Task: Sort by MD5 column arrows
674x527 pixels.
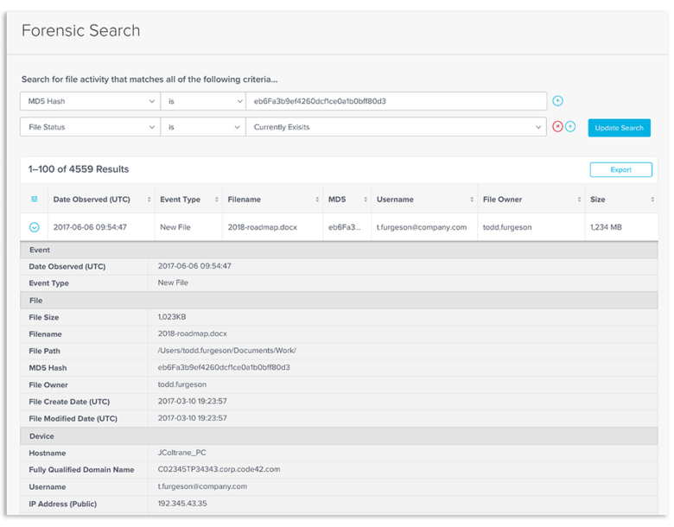Action: [366, 200]
